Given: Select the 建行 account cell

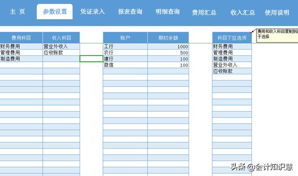Looking at the screenshot, I should [125, 59].
